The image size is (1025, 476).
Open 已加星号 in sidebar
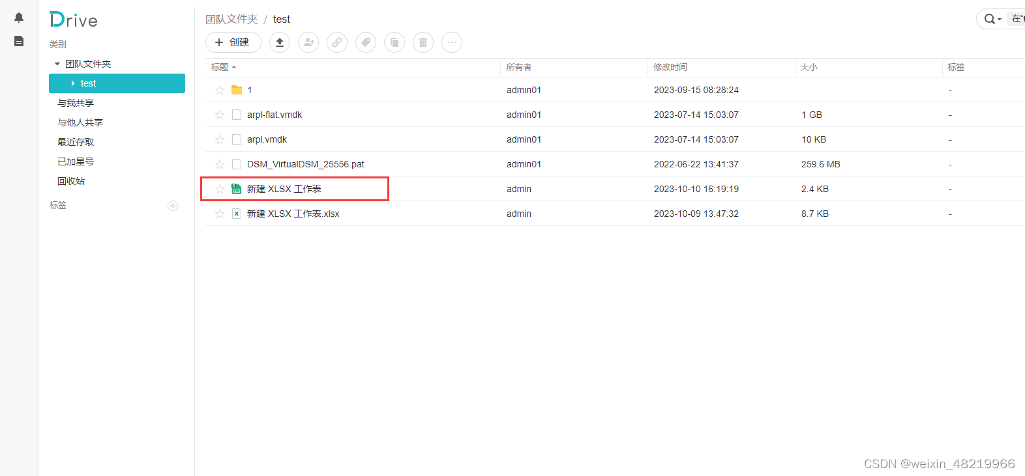(x=76, y=161)
